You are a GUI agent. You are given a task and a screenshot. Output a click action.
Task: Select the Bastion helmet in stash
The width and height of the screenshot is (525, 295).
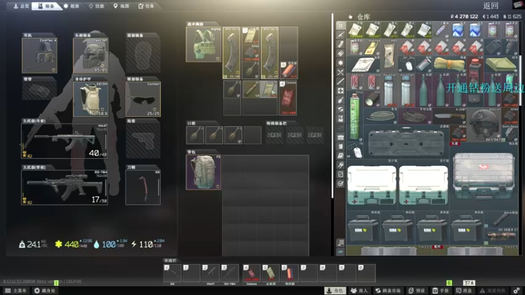click(484, 125)
